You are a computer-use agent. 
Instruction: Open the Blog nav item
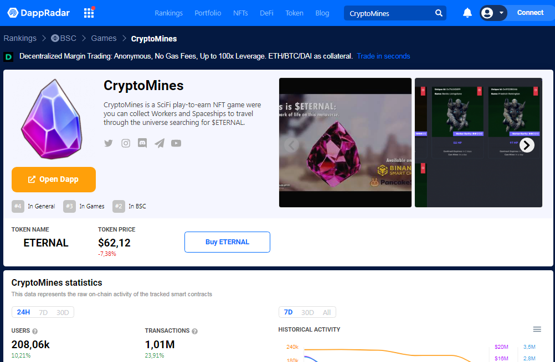[x=322, y=13]
